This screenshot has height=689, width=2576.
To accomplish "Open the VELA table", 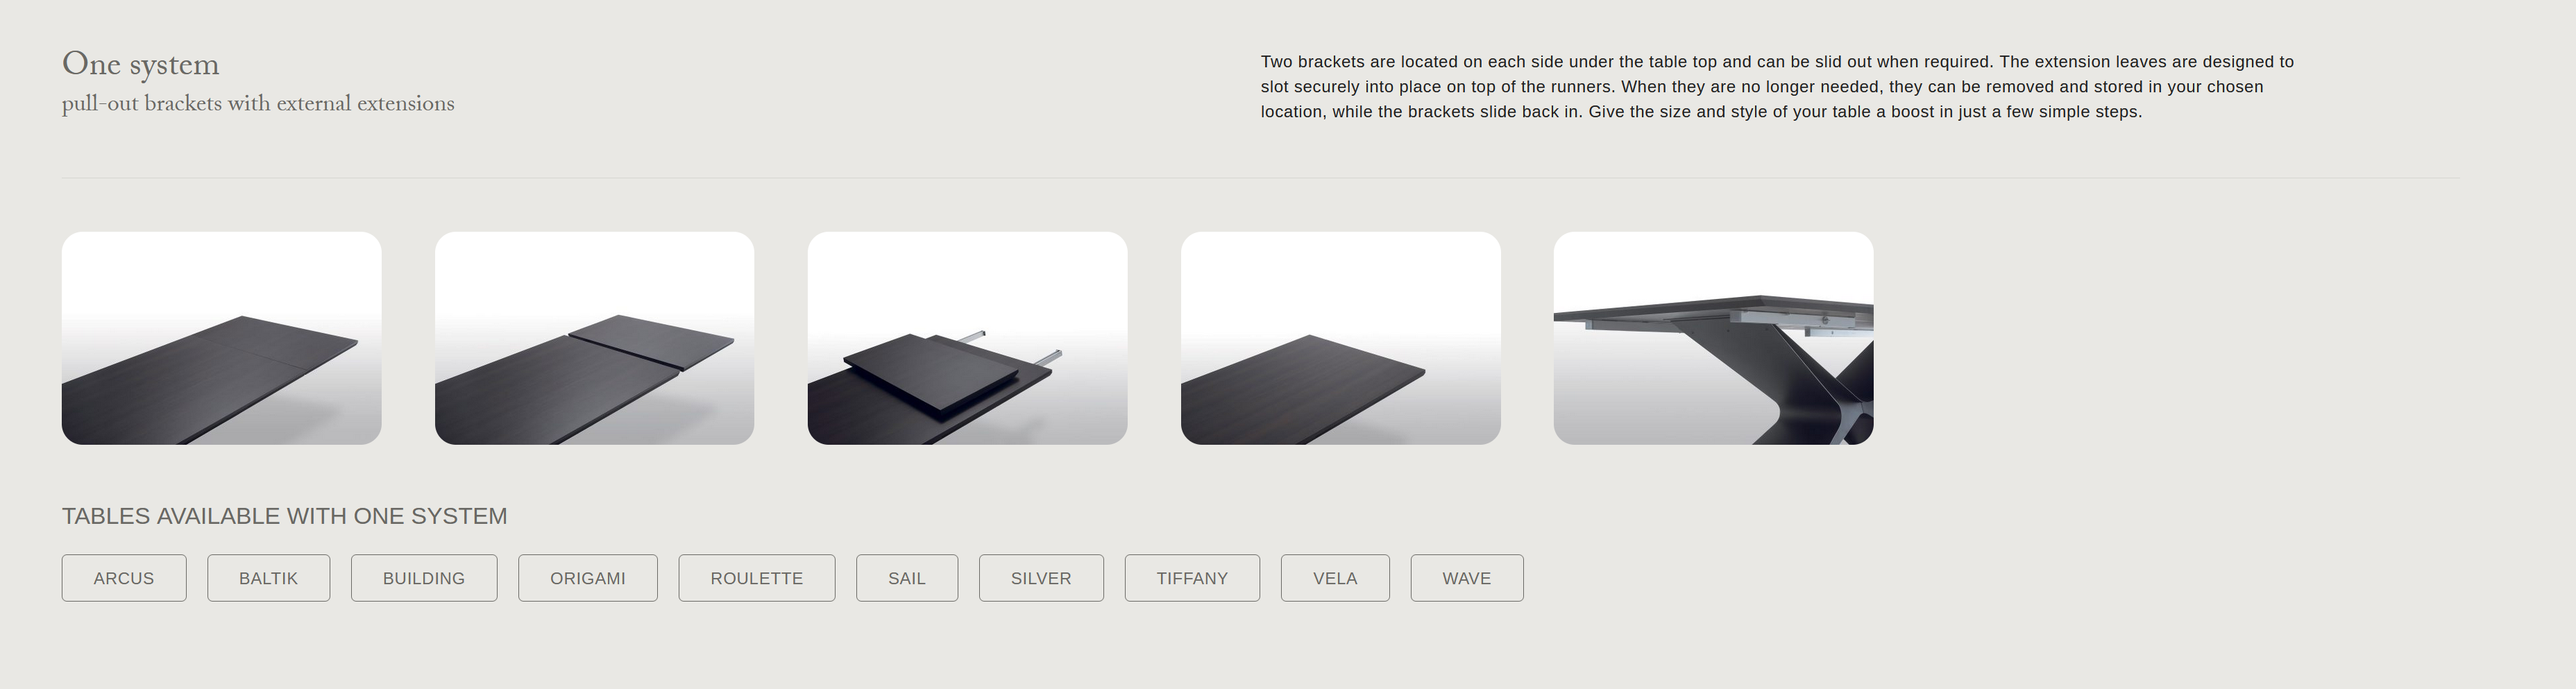I will (1335, 578).
